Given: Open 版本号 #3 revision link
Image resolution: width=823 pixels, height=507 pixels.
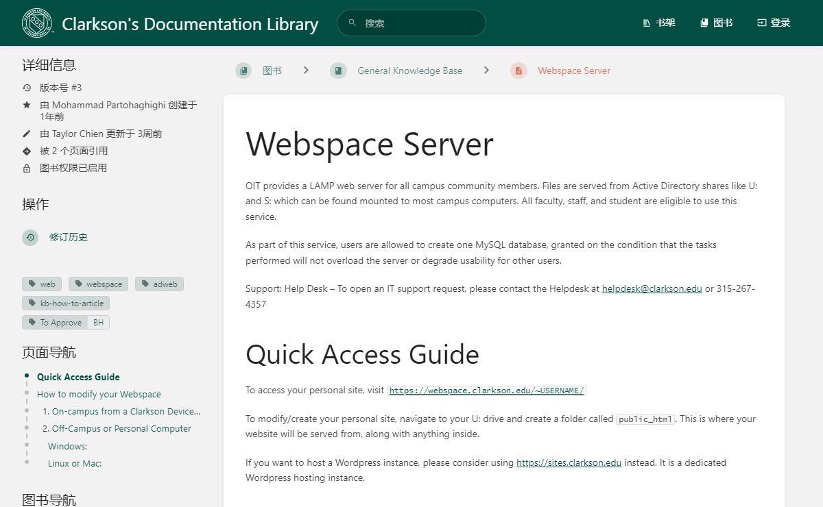Looking at the screenshot, I should [x=61, y=88].
